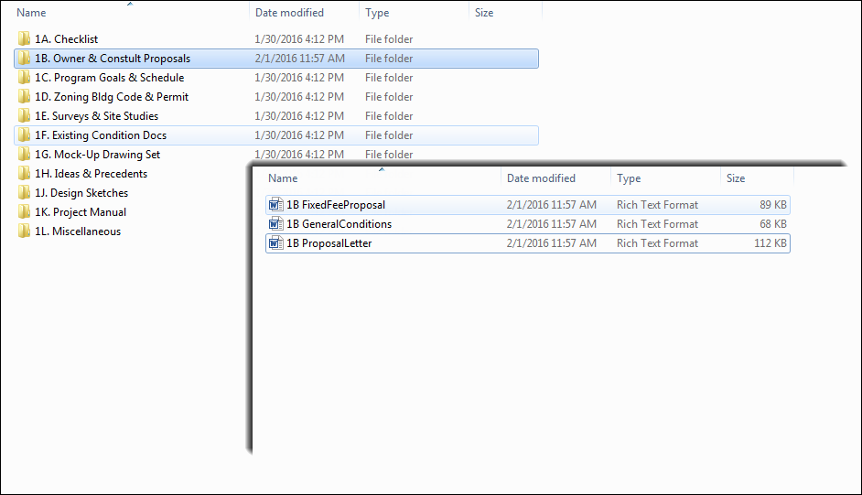The image size is (862, 495).
Task: Click the 1B GeneralConditions Word file icon
Action: 275,224
